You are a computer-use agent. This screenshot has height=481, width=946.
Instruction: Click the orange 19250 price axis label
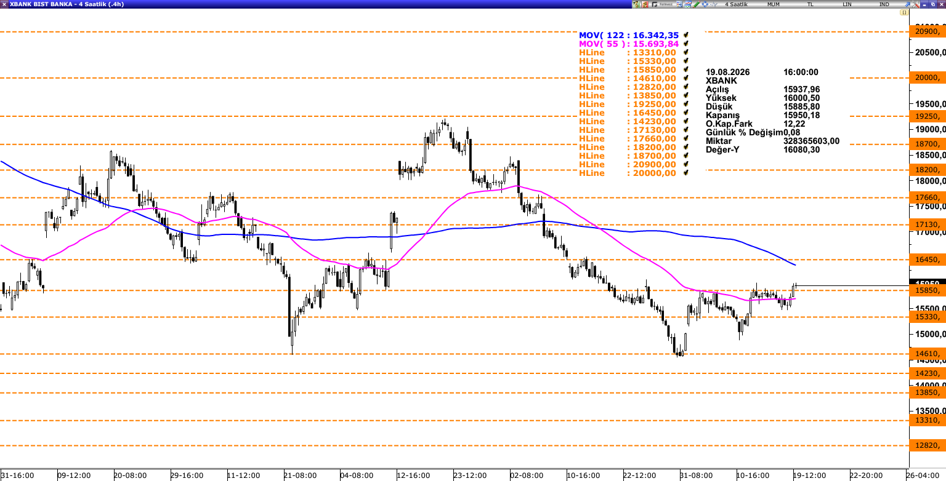pos(928,116)
